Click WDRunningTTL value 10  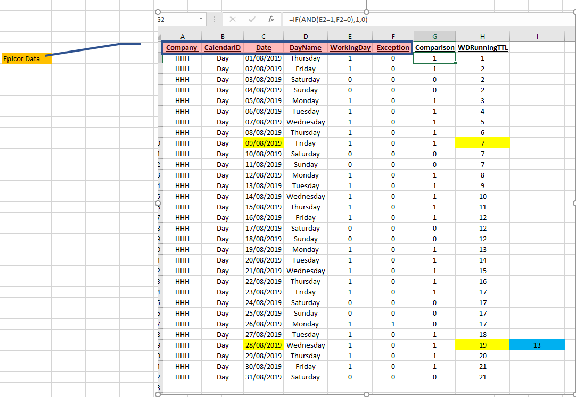(482, 196)
